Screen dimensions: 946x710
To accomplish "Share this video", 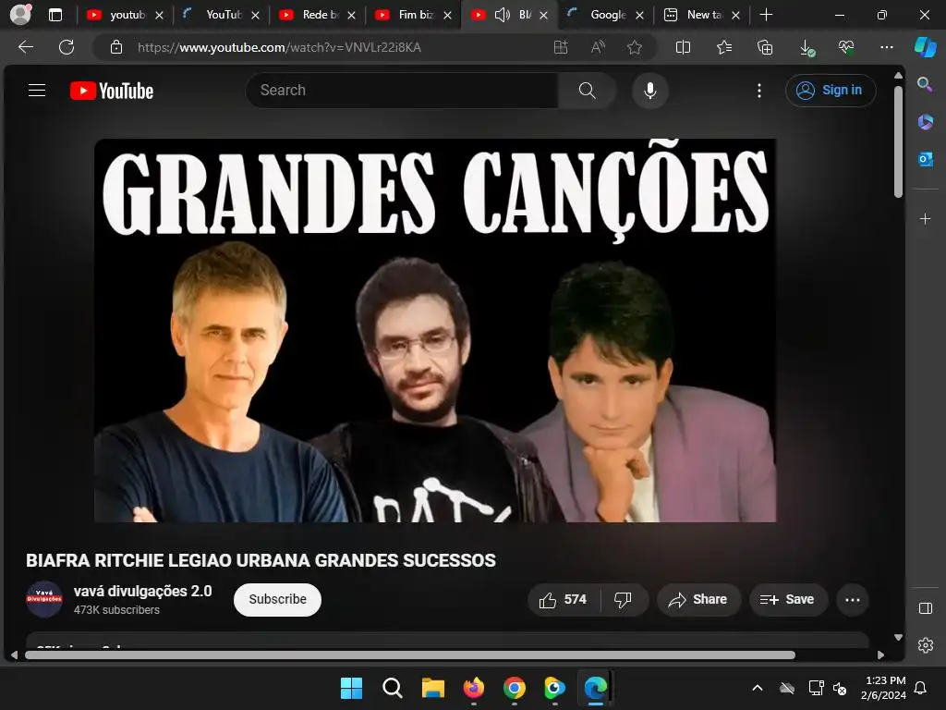I will [698, 599].
